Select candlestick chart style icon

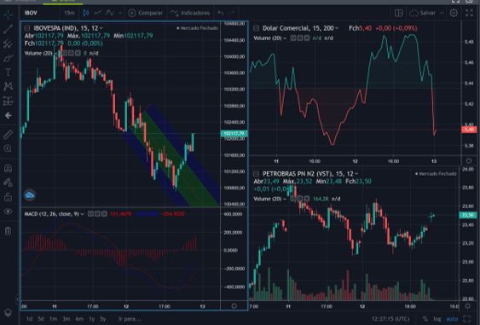point(86,13)
